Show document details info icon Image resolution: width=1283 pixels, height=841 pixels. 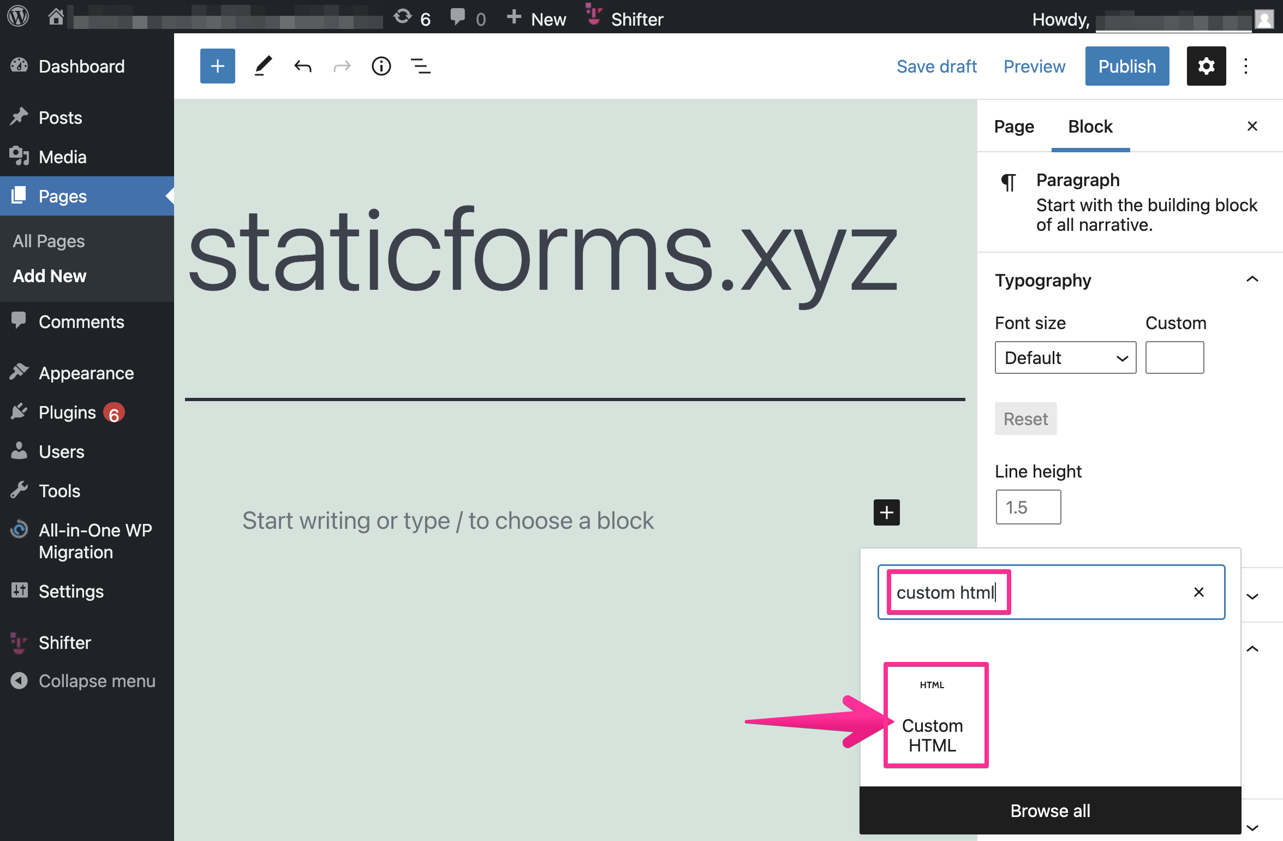[x=381, y=66]
